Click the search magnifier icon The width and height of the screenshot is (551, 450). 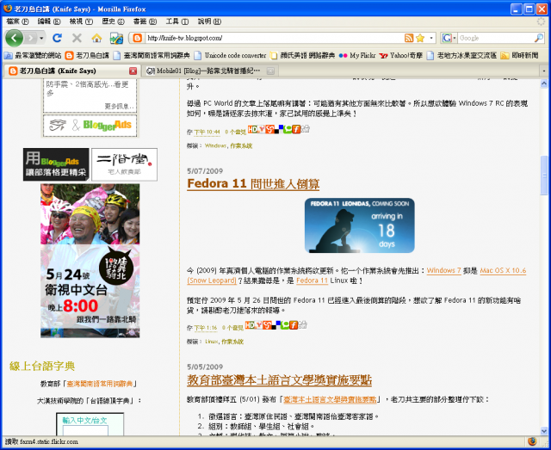pos(539,38)
